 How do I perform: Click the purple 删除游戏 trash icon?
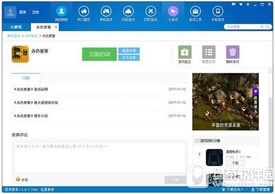[x=232, y=52]
